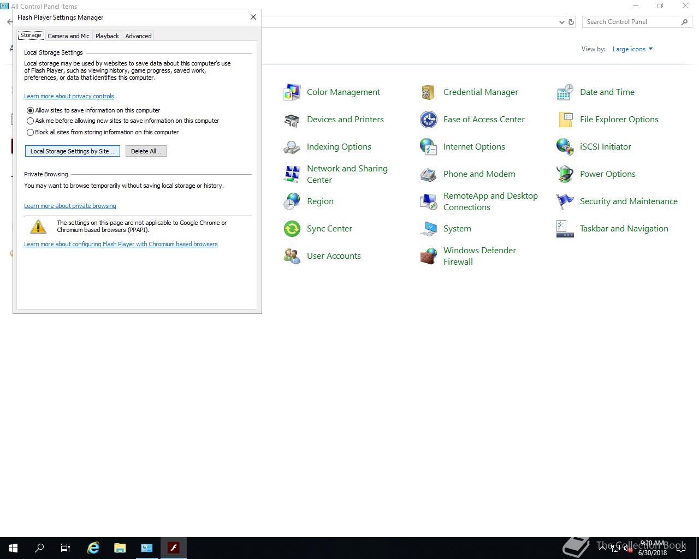Open Indexing Options icon
The height and width of the screenshot is (559, 699).
[292, 147]
